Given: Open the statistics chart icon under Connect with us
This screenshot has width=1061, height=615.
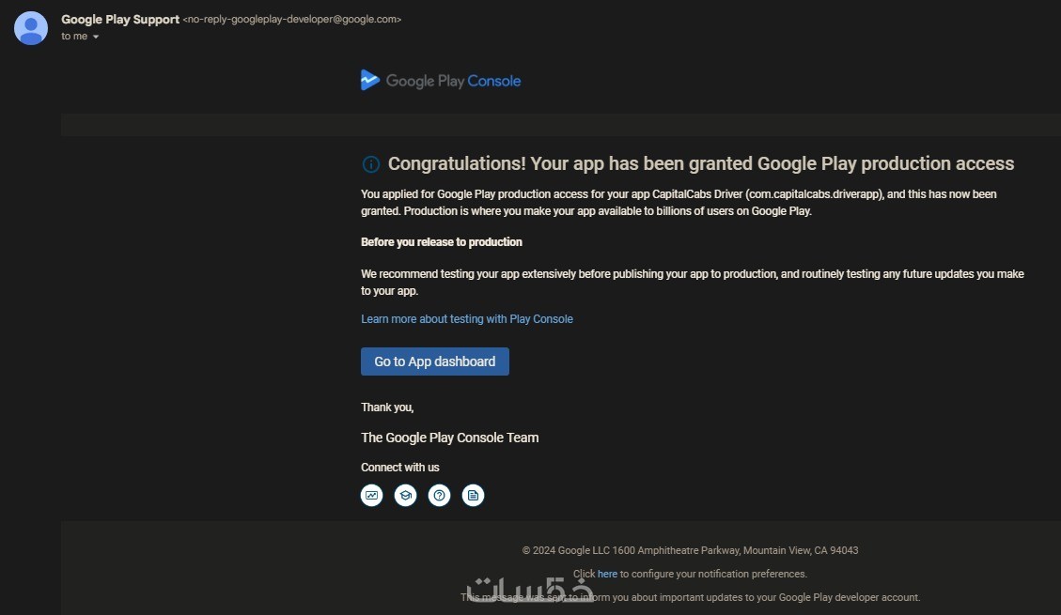Looking at the screenshot, I should point(372,495).
